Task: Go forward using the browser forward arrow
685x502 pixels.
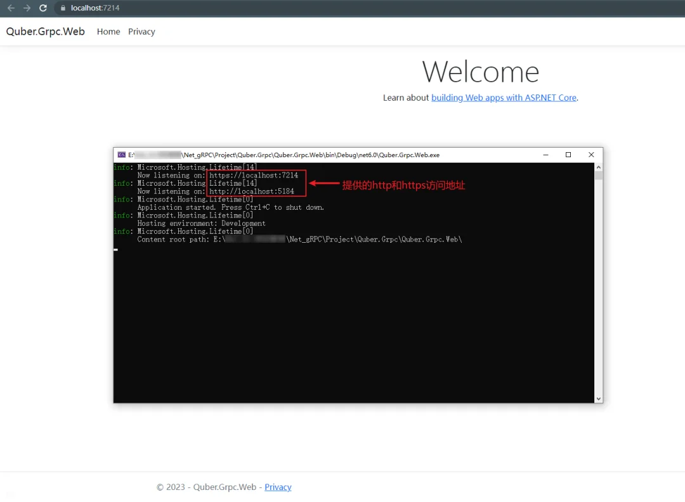Action: click(x=27, y=8)
